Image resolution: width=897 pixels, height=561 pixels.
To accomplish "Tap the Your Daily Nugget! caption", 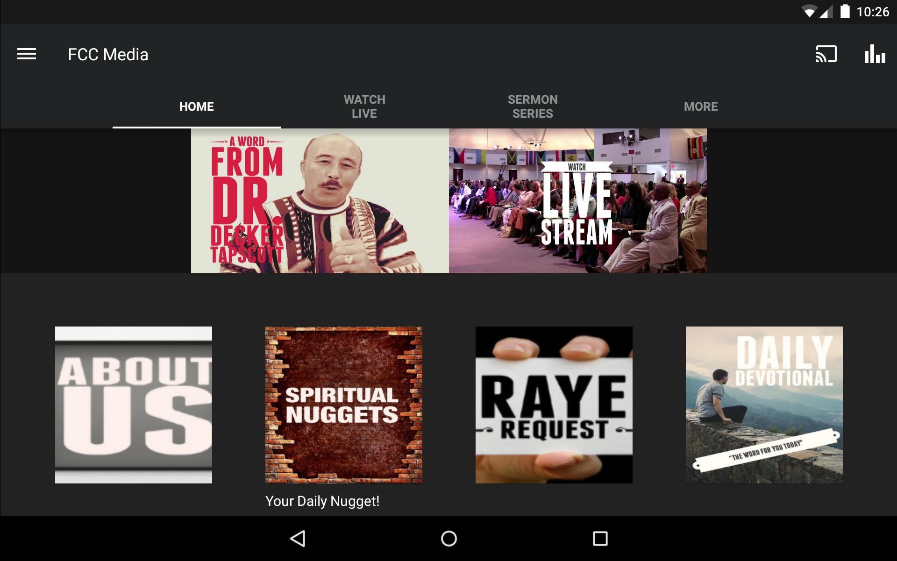I will 322,501.
